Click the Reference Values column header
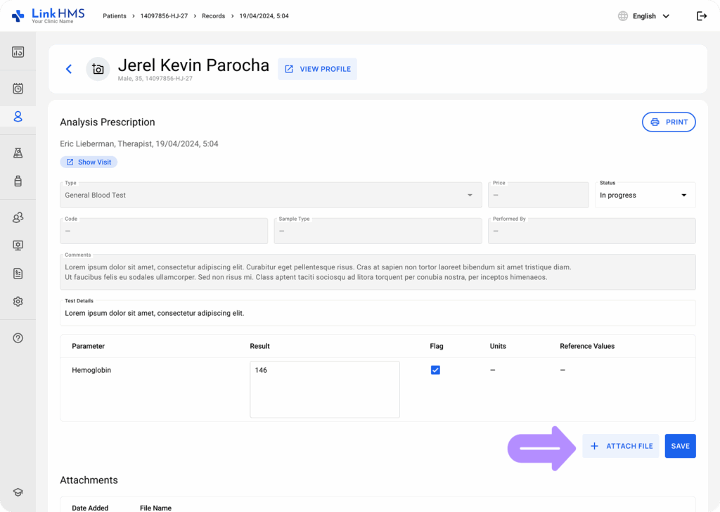Screen dimensions: 720x512 pos(587,346)
